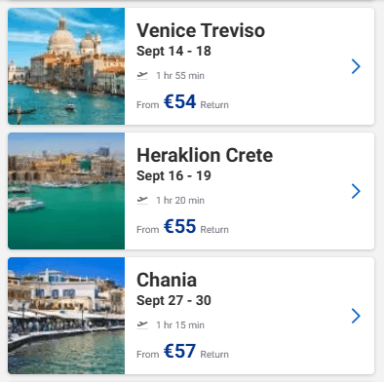The width and height of the screenshot is (384, 382).
Task: Open Heraklion Crete card chevron arrow
Action: tap(356, 191)
